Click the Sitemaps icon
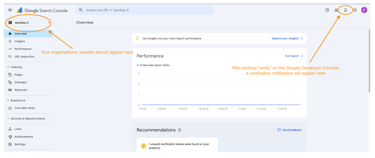Screen dimensions: 375x158 [x=10, y=82]
